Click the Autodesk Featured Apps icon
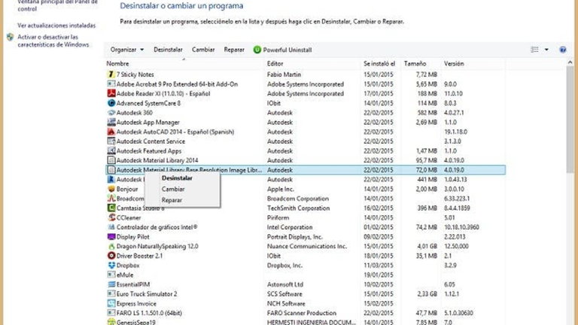This screenshot has width=578, height=325. click(x=111, y=151)
